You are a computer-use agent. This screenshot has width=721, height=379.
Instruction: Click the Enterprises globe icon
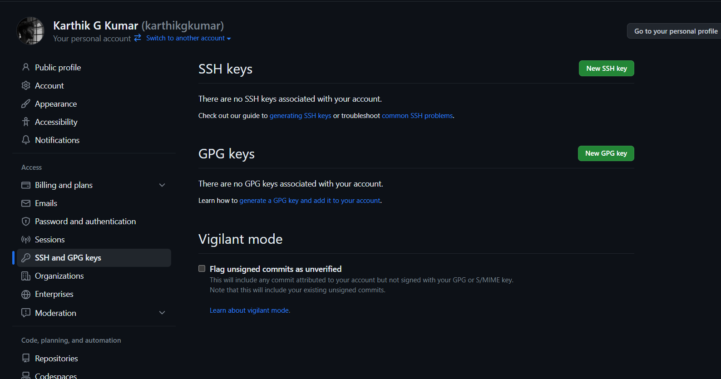click(x=26, y=294)
